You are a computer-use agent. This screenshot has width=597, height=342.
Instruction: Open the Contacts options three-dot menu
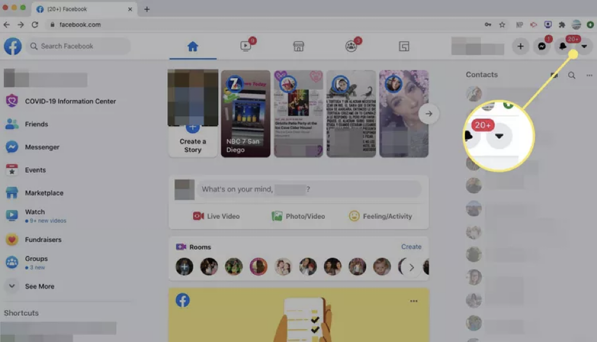click(x=589, y=75)
